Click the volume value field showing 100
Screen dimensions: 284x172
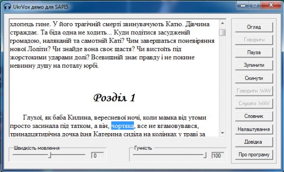(218, 155)
